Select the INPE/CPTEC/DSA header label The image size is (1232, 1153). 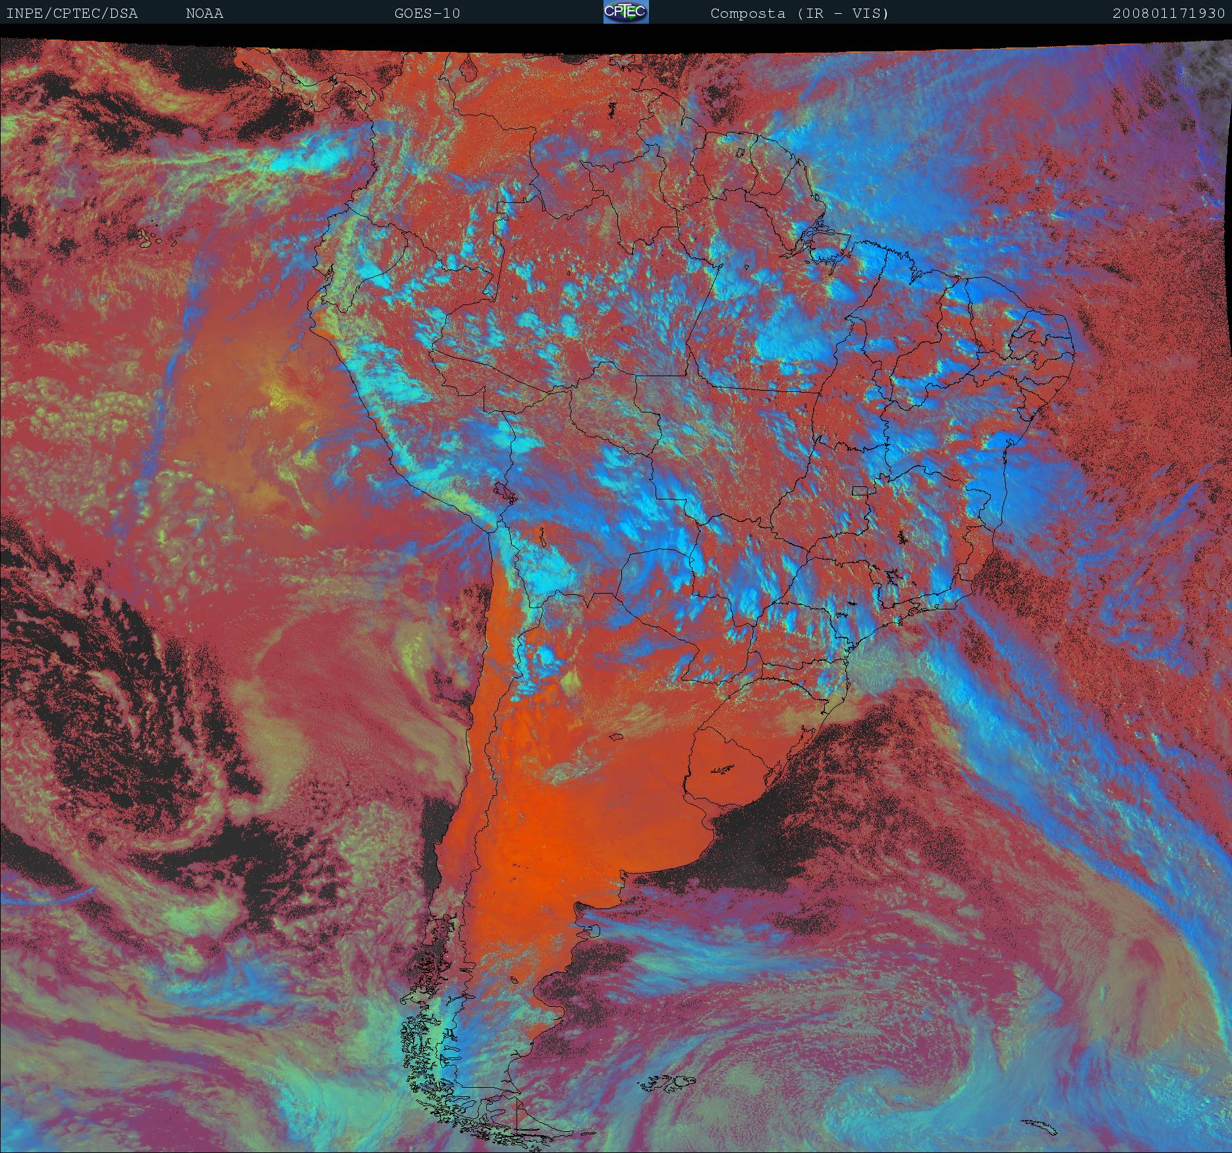pyautogui.click(x=72, y=13)
